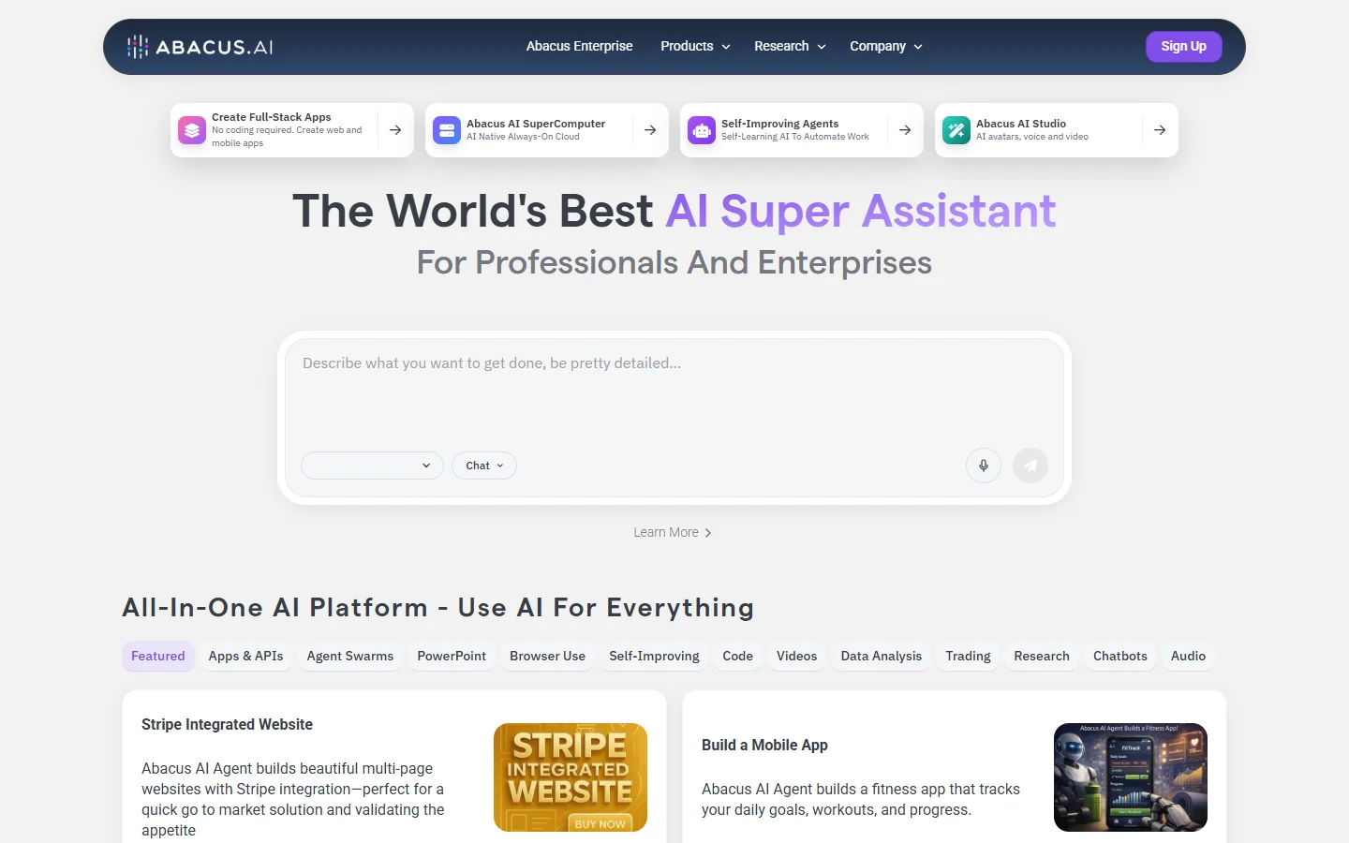Open the Stripe Integrated Website thumbnail
Screen dimensions: 1349x843
pos(571,777)
